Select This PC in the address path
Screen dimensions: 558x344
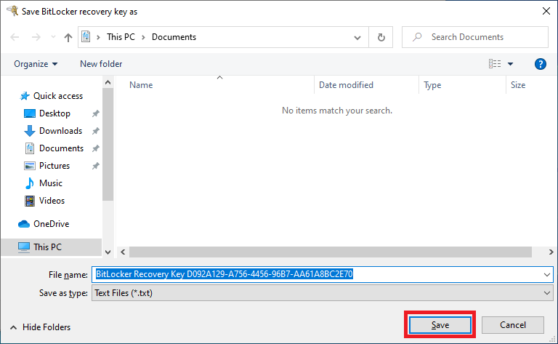tap(121, 37)
